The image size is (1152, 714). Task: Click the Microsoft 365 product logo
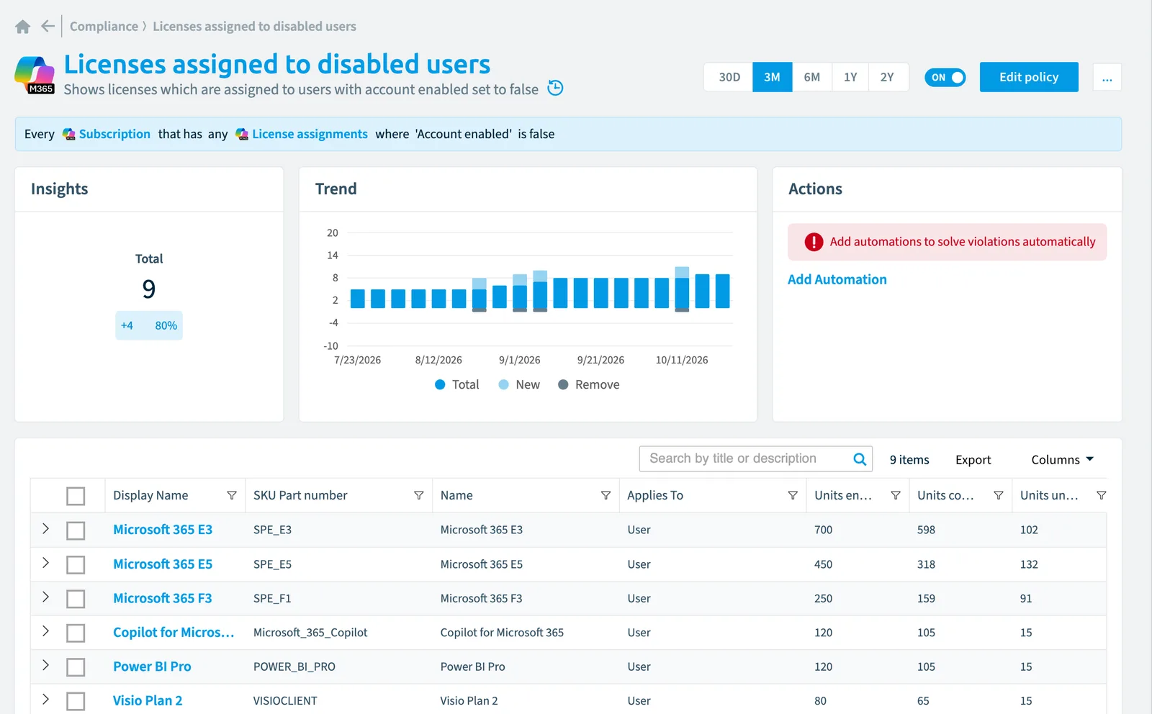(x=35, y=75)
